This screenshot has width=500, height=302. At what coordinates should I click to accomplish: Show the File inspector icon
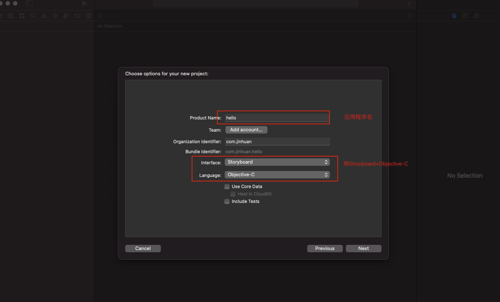tap(454, 16)
